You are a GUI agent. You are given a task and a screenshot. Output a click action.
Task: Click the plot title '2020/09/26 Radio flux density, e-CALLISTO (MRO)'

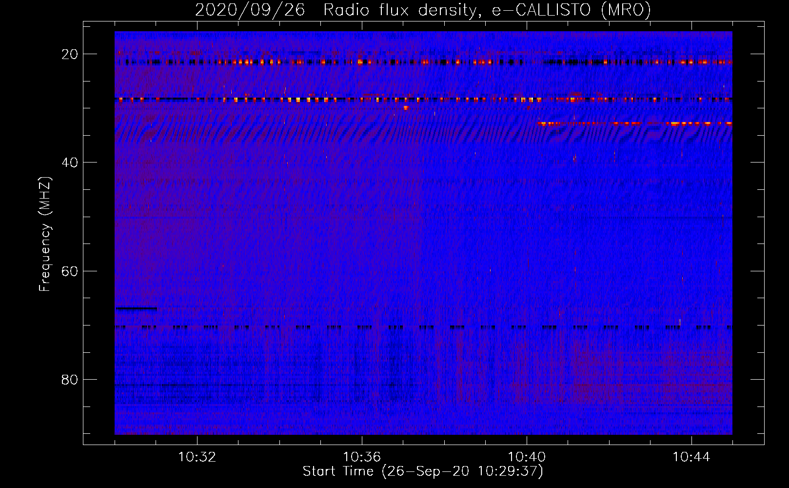(x=423, y=10)
